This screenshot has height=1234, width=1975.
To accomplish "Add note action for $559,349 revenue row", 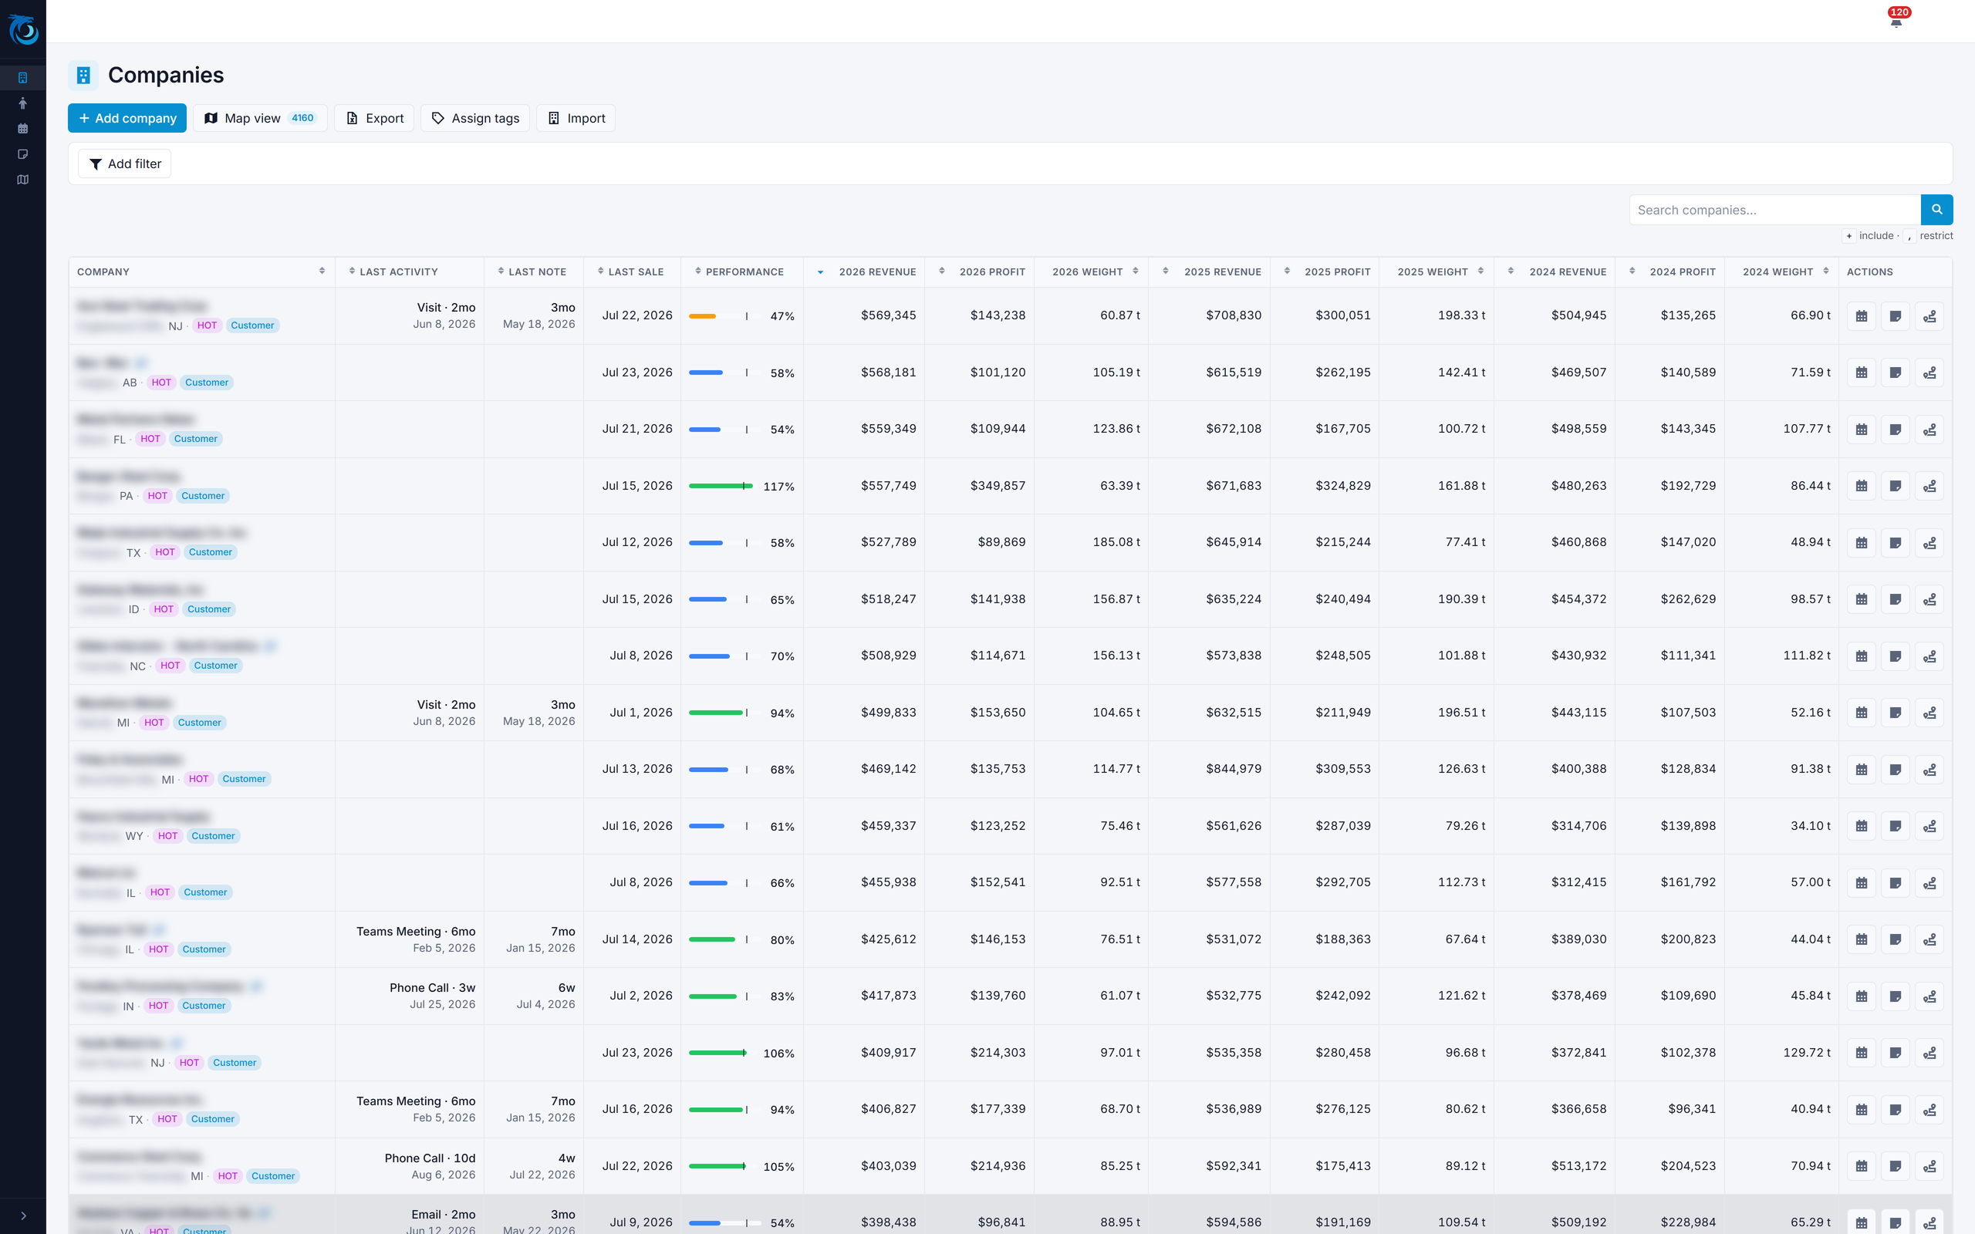I will pos(1896,430).
